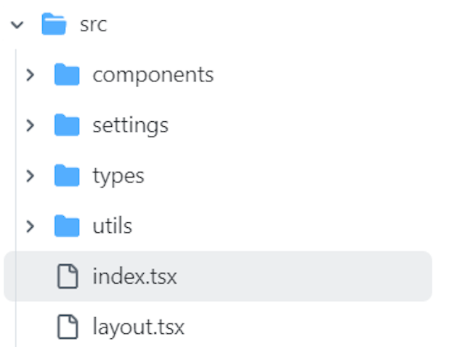Expand the settings folder arrow
Screen dimensions: 465x347
(x=30, y=125)
